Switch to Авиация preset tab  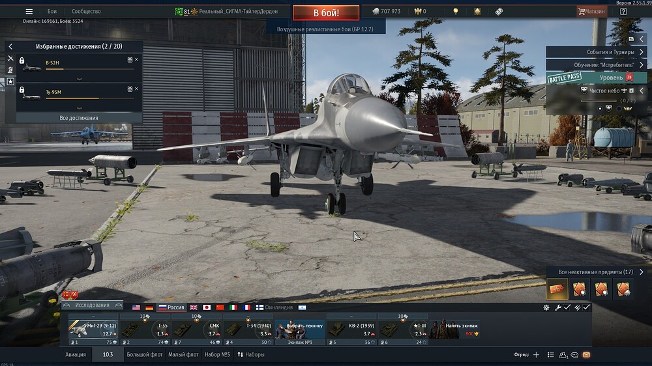click(76, 354)
